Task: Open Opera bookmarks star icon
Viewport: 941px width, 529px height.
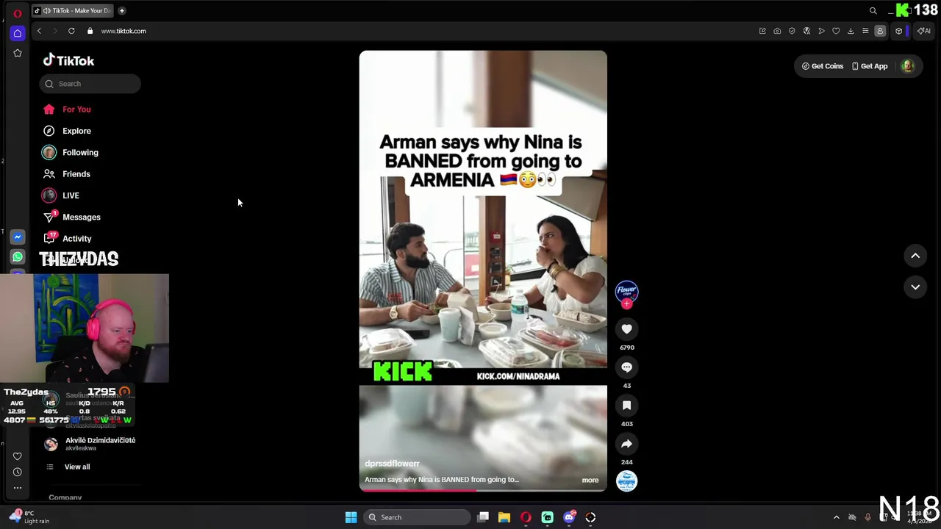Action: [18, 53]
